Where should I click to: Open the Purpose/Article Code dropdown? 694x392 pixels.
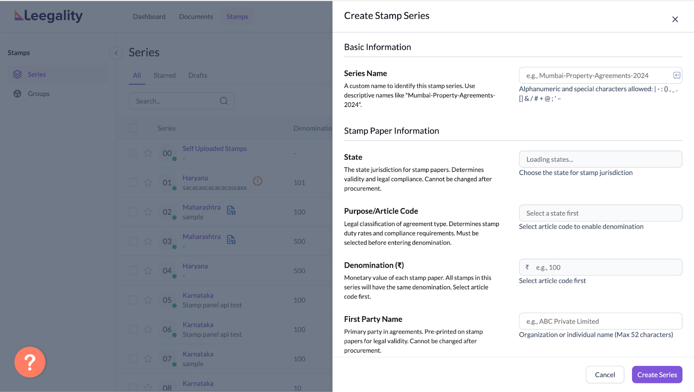600,213
